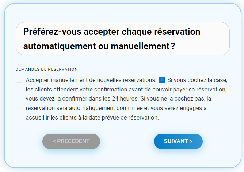Screen dimensions: 244x172
Task: Click the blue info icon after 'réservations:'
Action: tap(162, 80)
